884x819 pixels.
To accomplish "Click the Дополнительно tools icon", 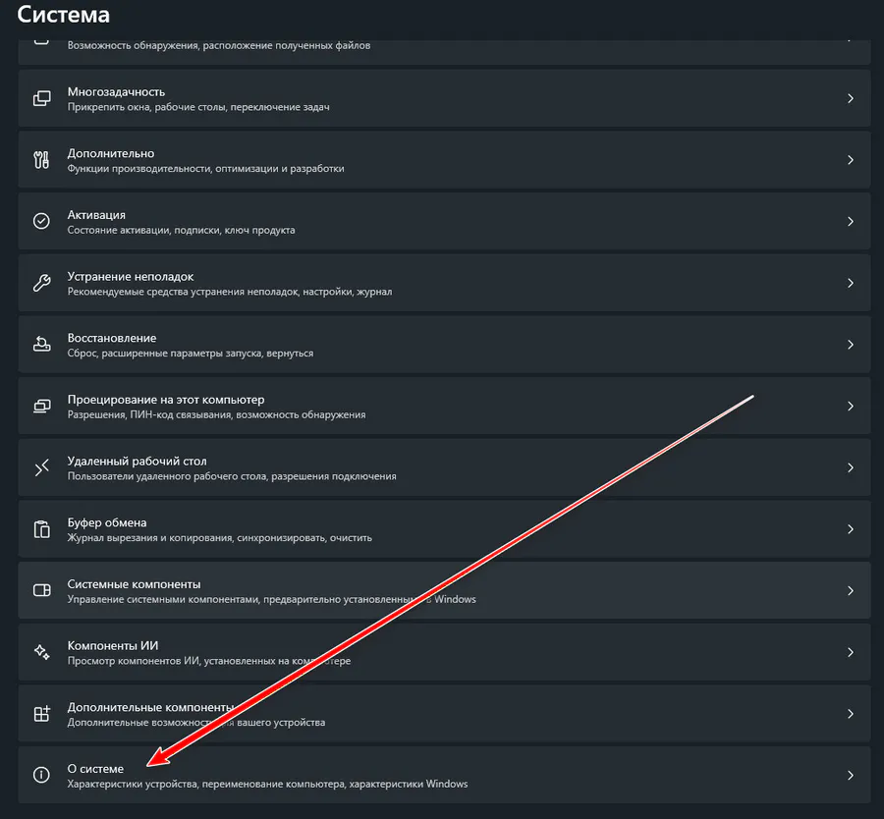I will [41, 159].
